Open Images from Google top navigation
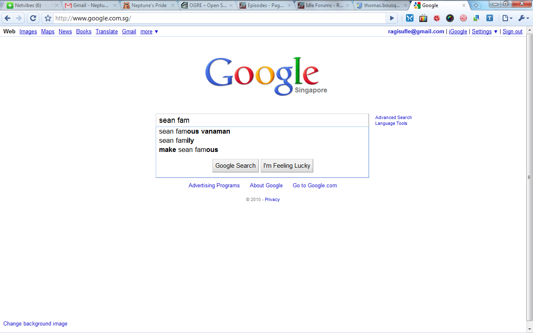Image resolution: width=533 pixels, height=333 pixels. (x=28, y=32)
